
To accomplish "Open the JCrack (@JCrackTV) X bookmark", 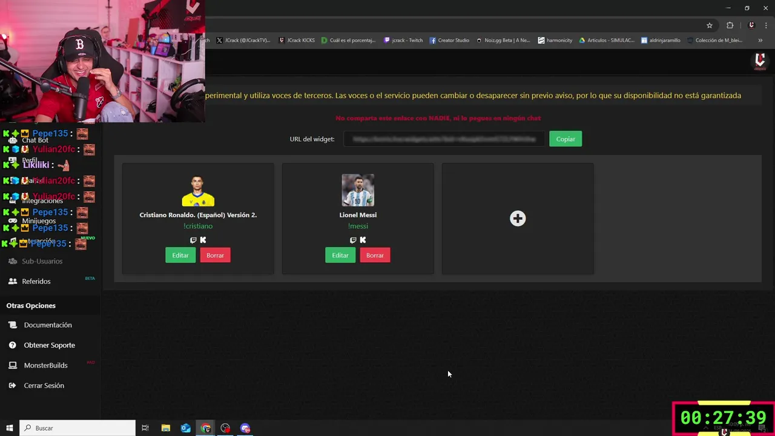I will coord(243,41).
